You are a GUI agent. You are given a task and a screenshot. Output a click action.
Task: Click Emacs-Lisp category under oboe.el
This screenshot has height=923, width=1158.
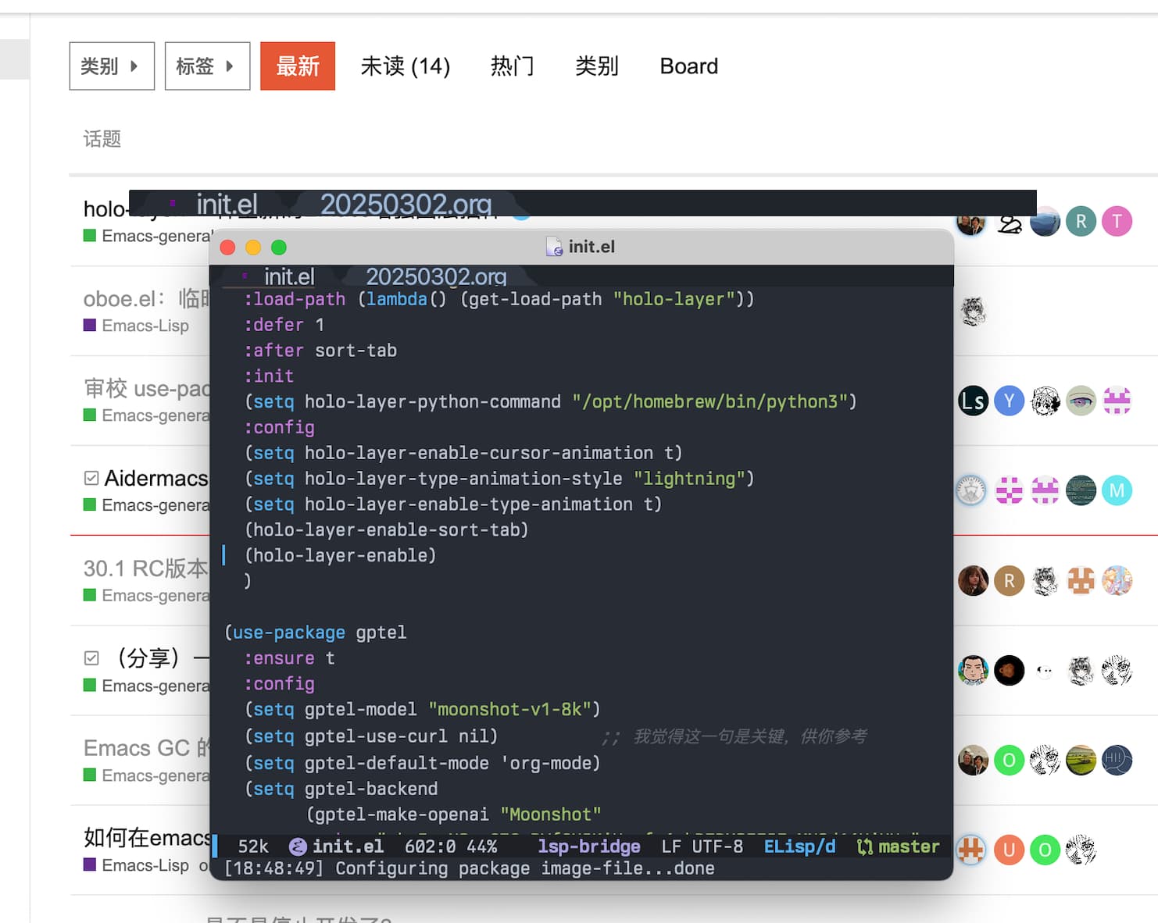[136, 326]
